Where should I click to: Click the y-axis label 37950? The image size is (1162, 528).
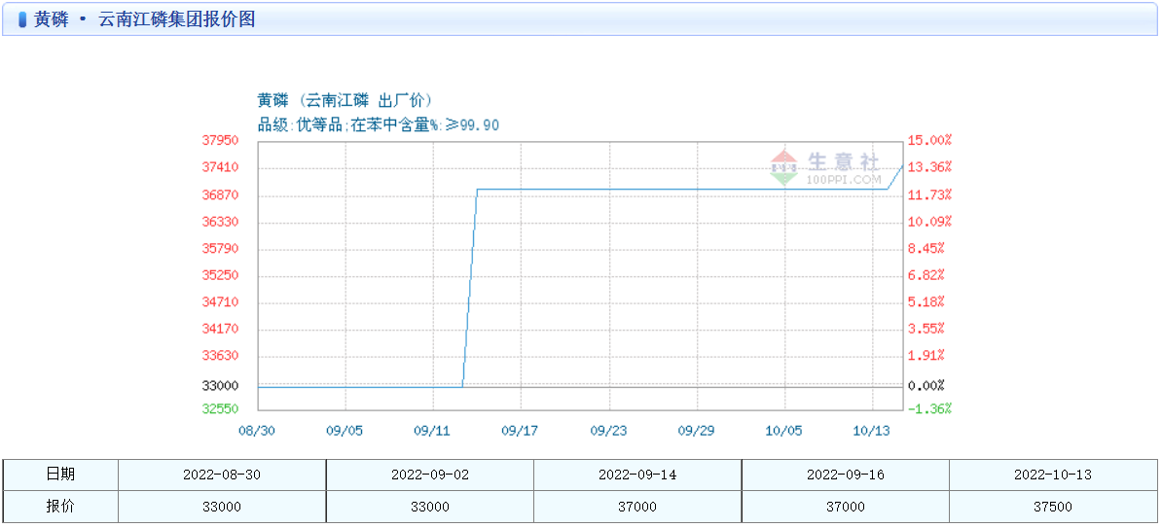point(221,140)
